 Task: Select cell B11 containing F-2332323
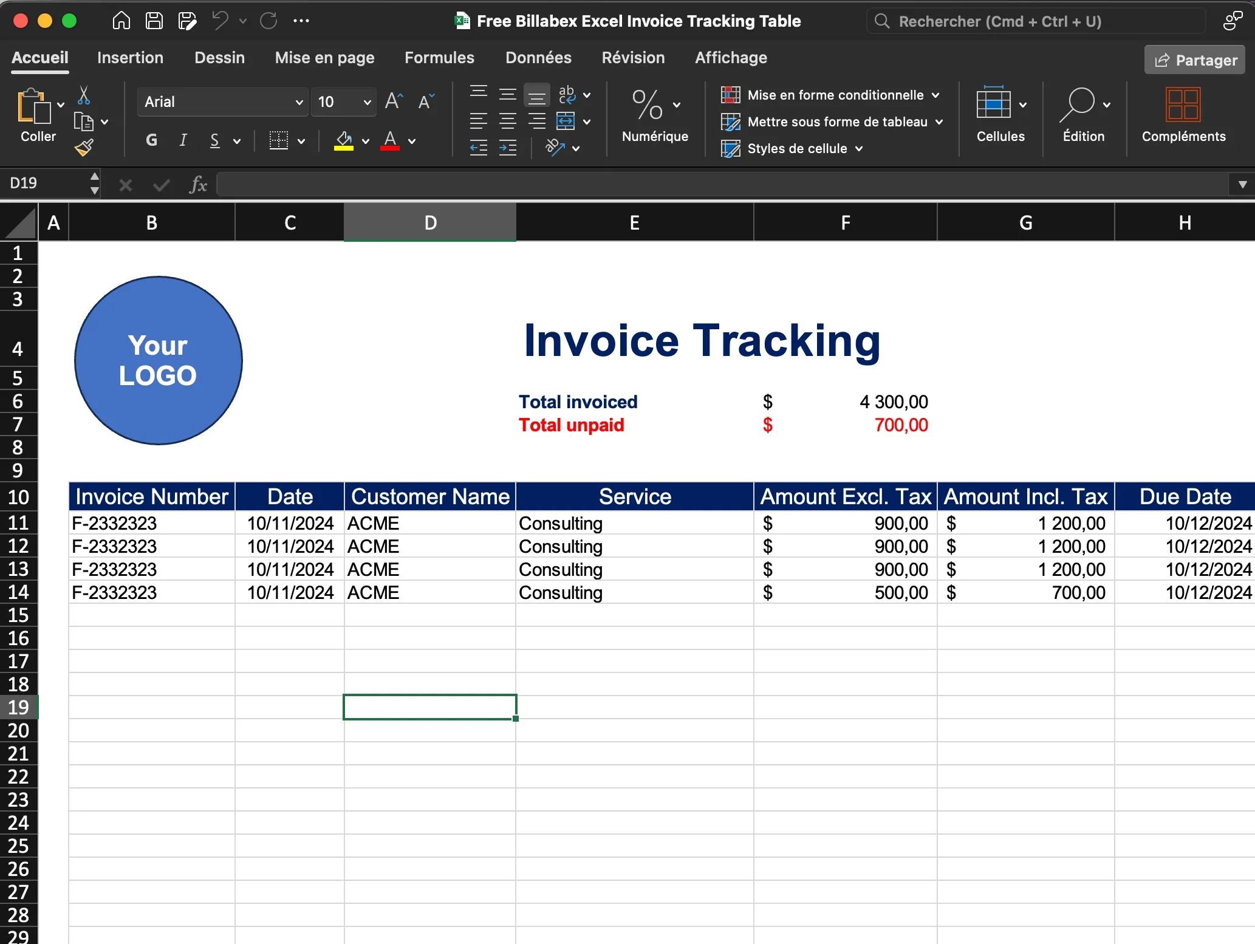click(x=151, y=523)
